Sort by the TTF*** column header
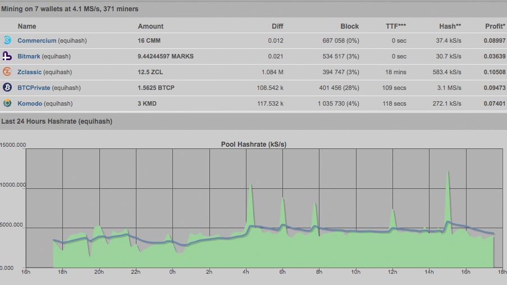507x285 pixels. point(396,26)
